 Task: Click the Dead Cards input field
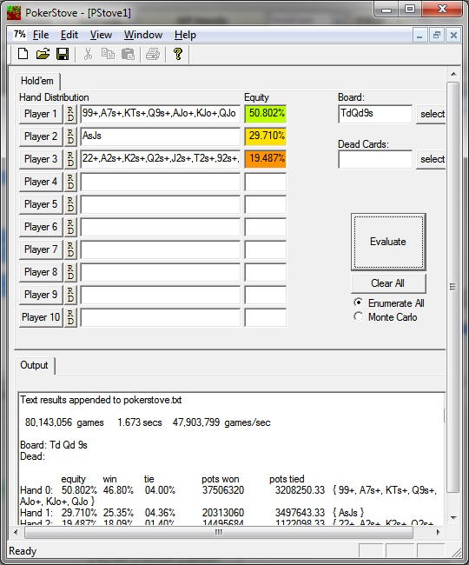point(375,159)
